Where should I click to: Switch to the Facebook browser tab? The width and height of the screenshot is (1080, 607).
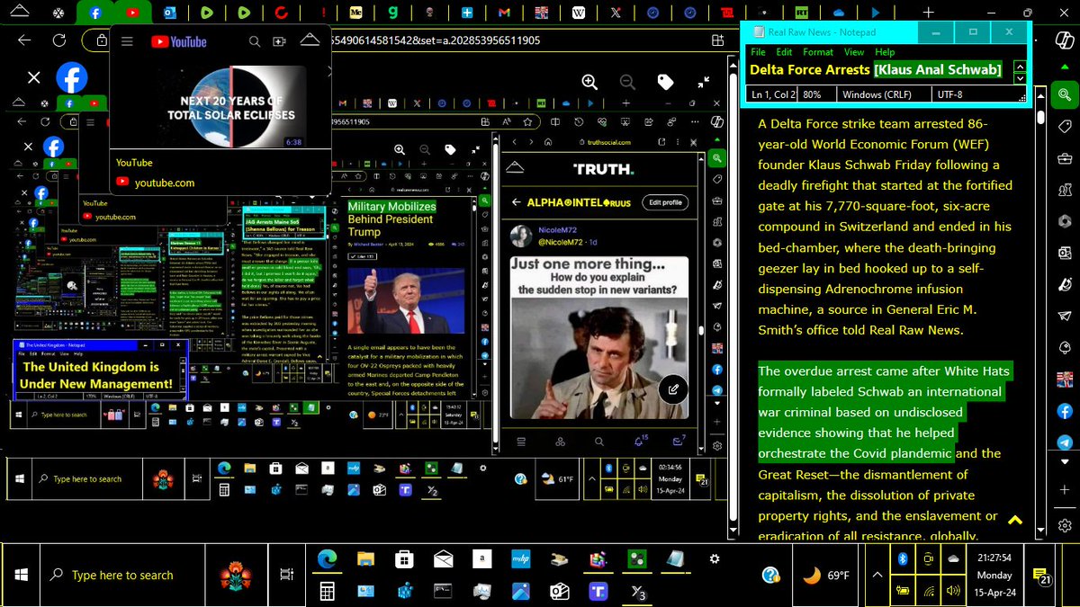click(94, 13)
